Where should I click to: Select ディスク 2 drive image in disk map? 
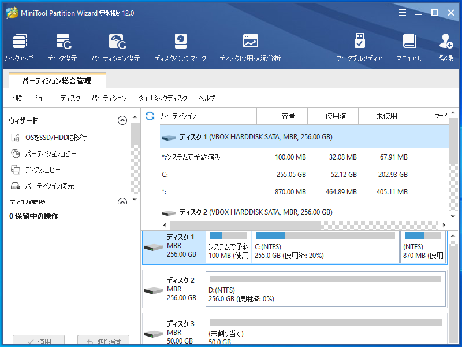pyautogui.click(x=154, y=291)
